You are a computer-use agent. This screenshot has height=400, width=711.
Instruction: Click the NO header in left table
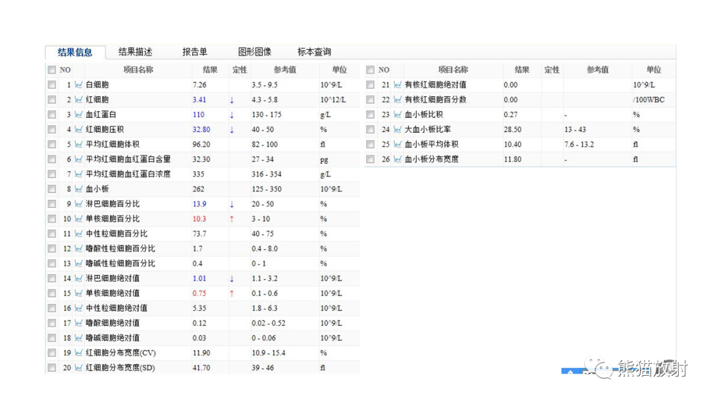[65, 70]
